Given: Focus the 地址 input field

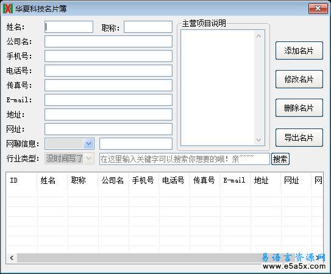Looking at the screenshot, I should (109, 114).
